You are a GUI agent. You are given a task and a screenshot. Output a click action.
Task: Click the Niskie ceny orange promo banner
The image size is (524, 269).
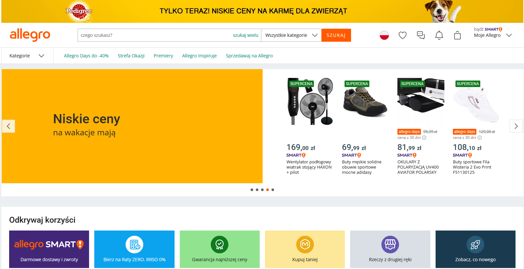132,126
